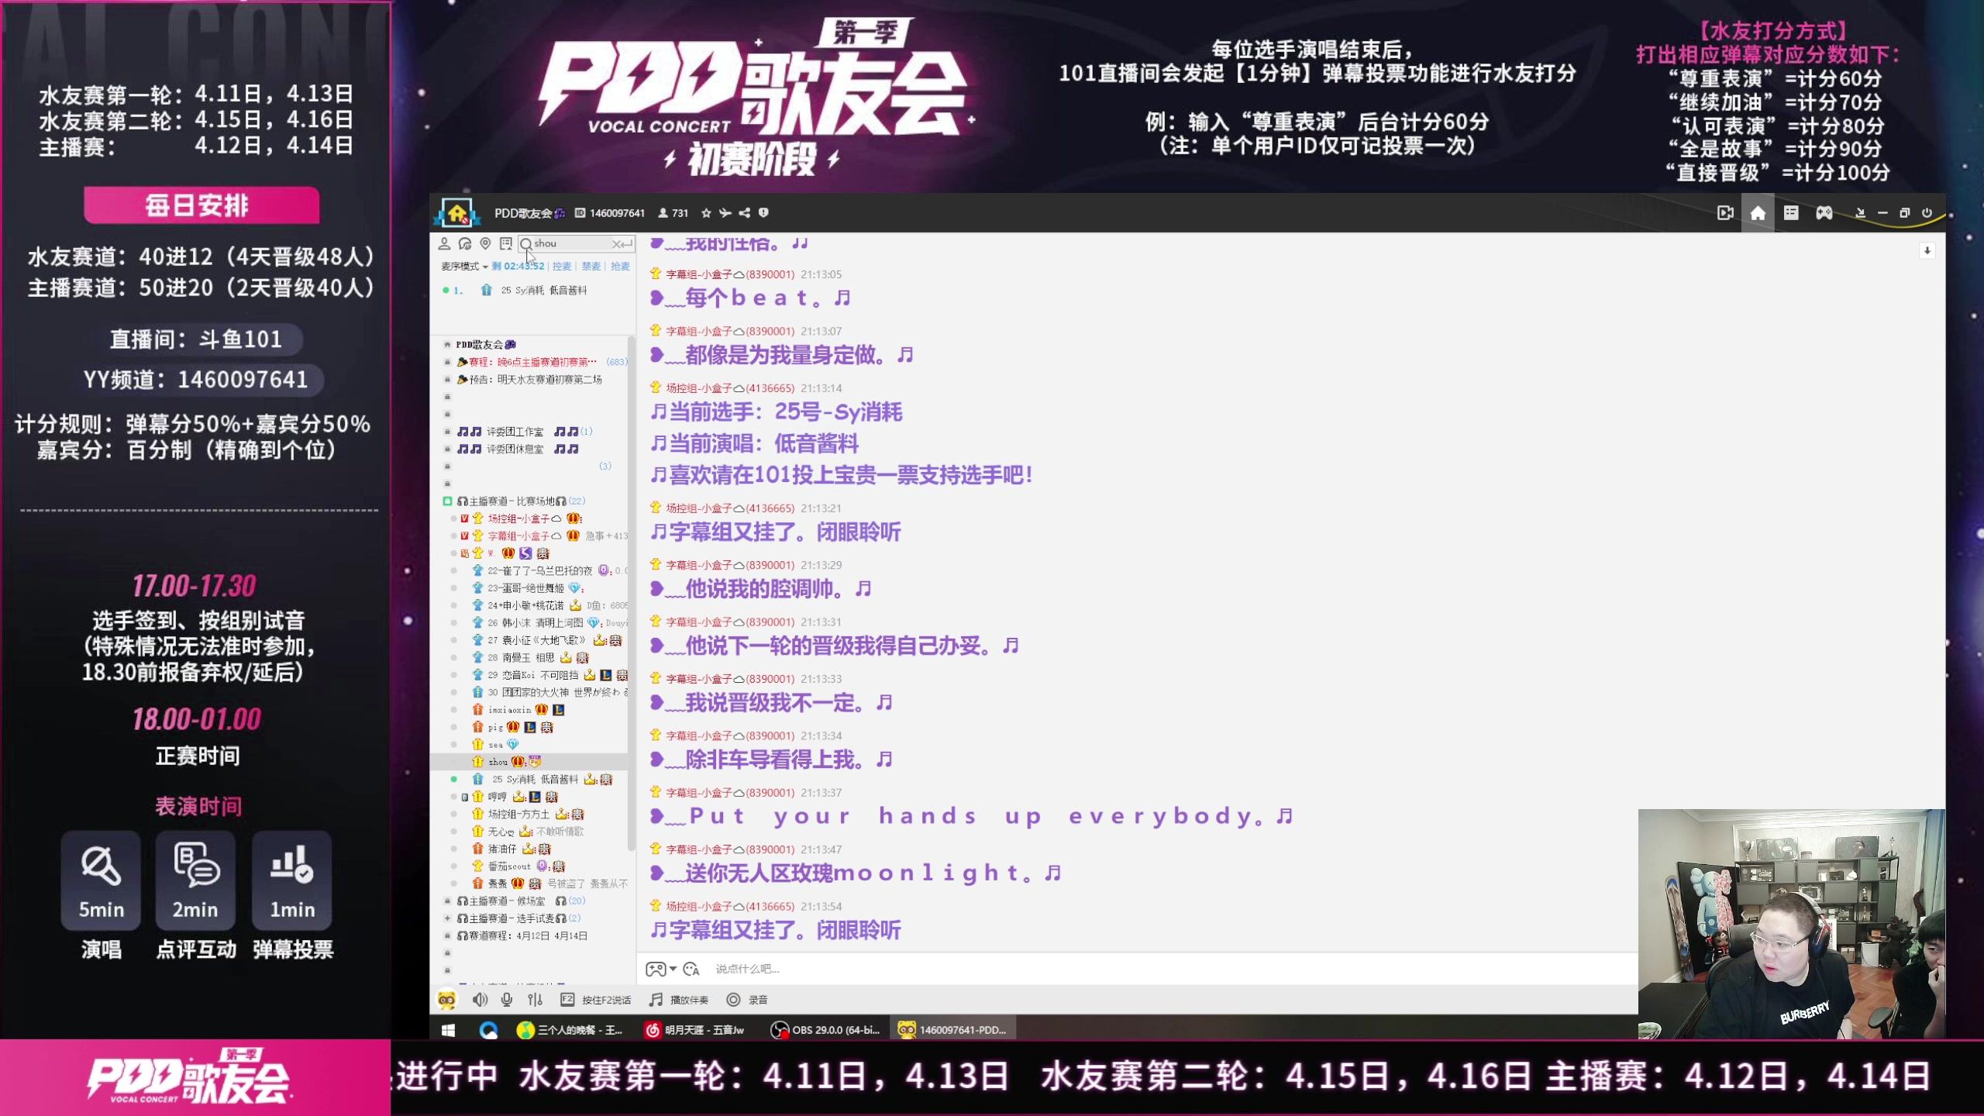Collapse the 主播赛道-比赛场地 channel group

coord(447,501)
